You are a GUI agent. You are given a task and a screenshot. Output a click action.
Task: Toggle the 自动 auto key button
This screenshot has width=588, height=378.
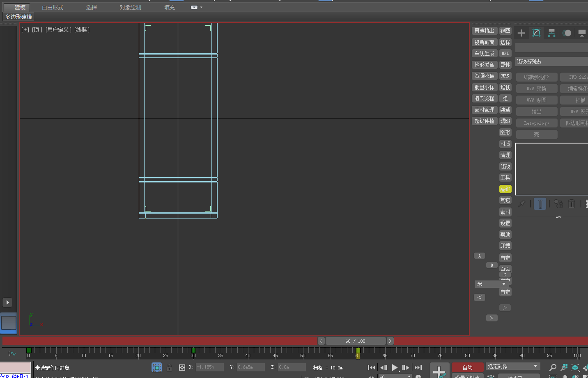click(467, 367)
